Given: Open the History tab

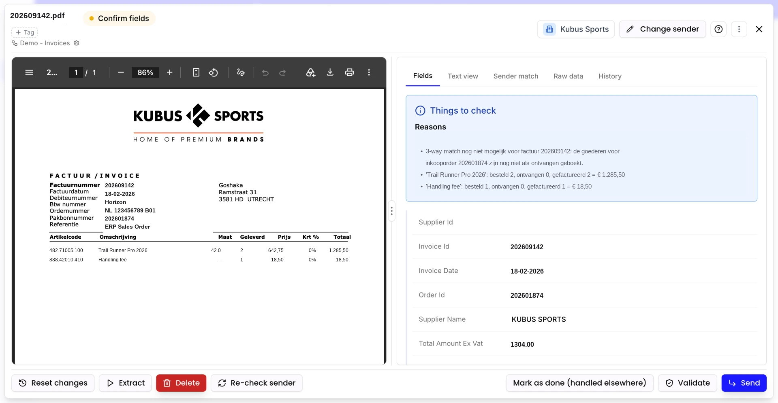Looking at the screenshot, I should pyautogui.click(x=610, y=76).
